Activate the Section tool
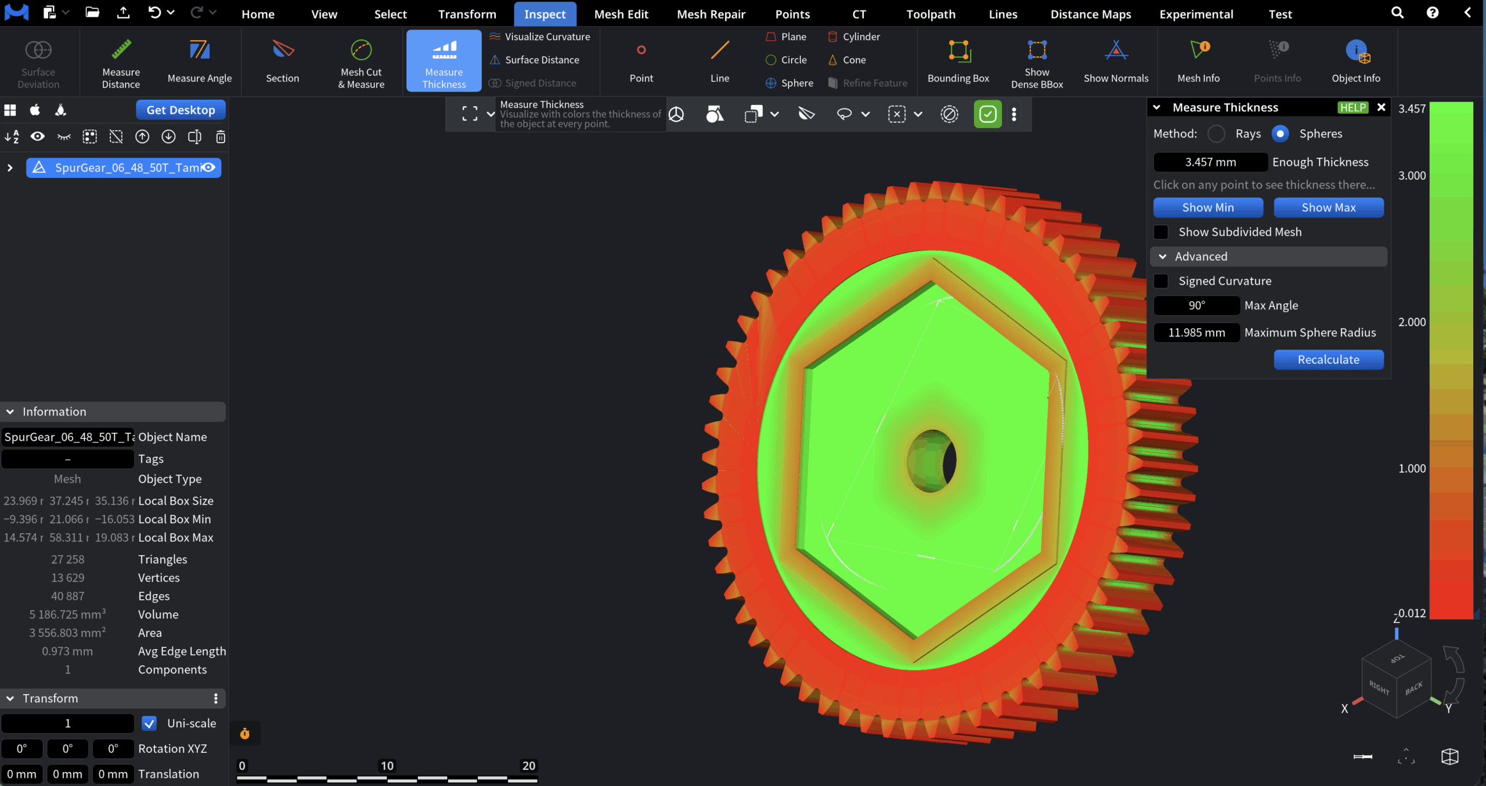Screen dimensions: 1486x786 click(282, 61)
